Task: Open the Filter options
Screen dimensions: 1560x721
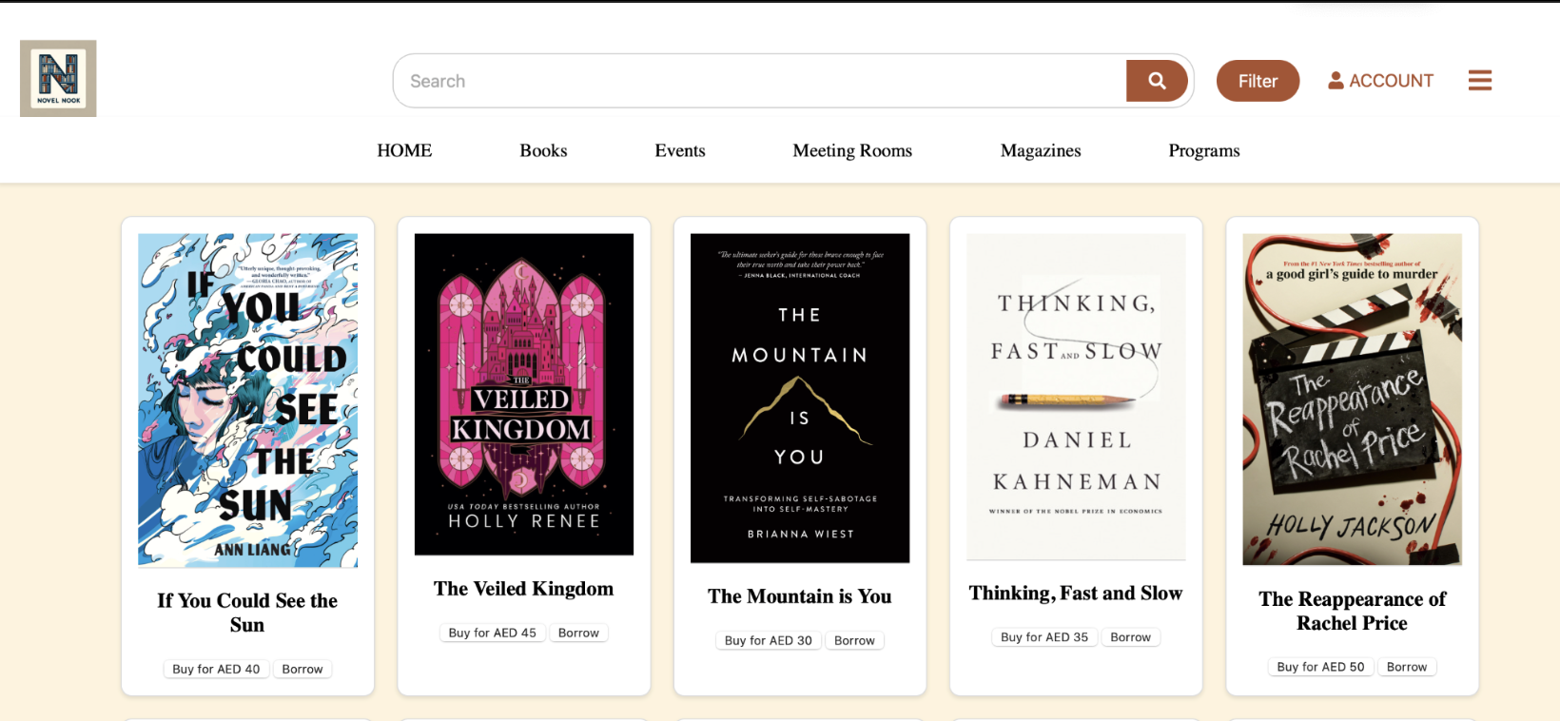Action: coord(1258,81)
